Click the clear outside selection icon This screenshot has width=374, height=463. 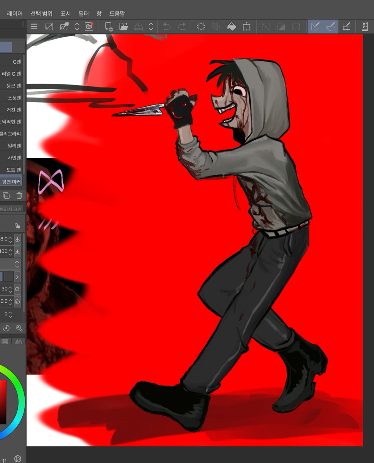click(x=216, y=27)
